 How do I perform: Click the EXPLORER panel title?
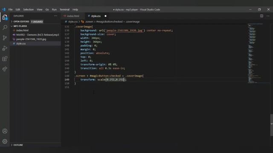click(x=18, y=16)
